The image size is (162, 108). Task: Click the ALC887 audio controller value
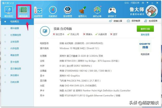tap(95, 91)
